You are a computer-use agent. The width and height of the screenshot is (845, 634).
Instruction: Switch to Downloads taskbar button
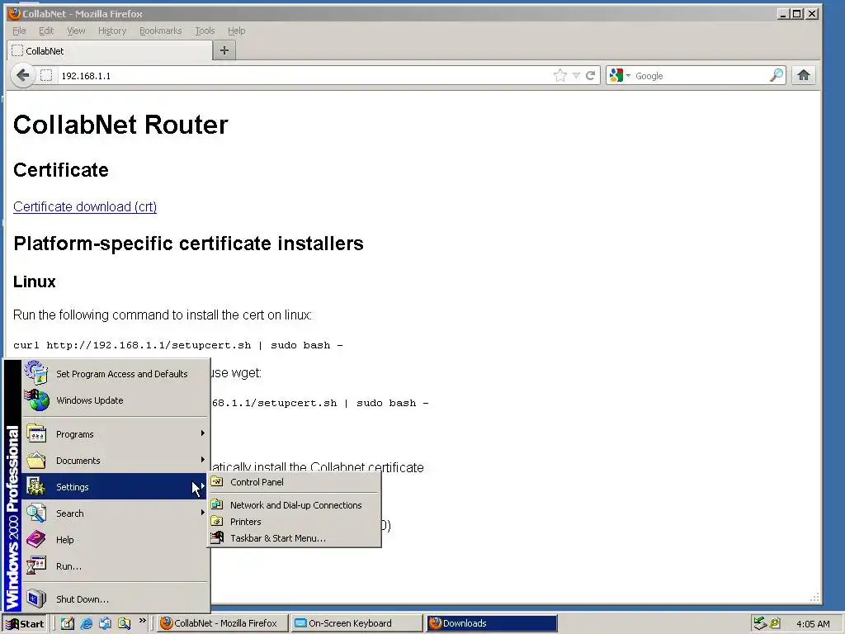click(492, 623)
